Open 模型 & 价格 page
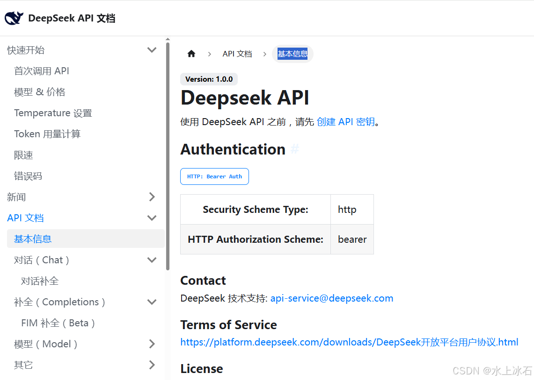 click(39, 92)
